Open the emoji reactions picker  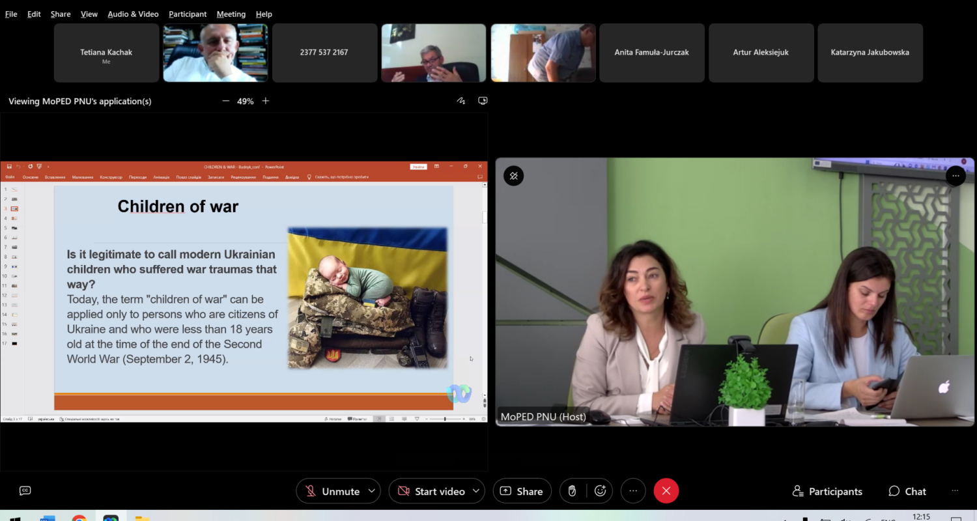(600, 491)
